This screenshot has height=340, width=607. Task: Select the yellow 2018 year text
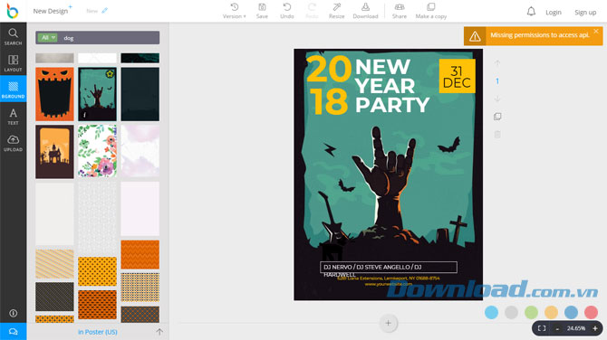click(x=328, y=85)
